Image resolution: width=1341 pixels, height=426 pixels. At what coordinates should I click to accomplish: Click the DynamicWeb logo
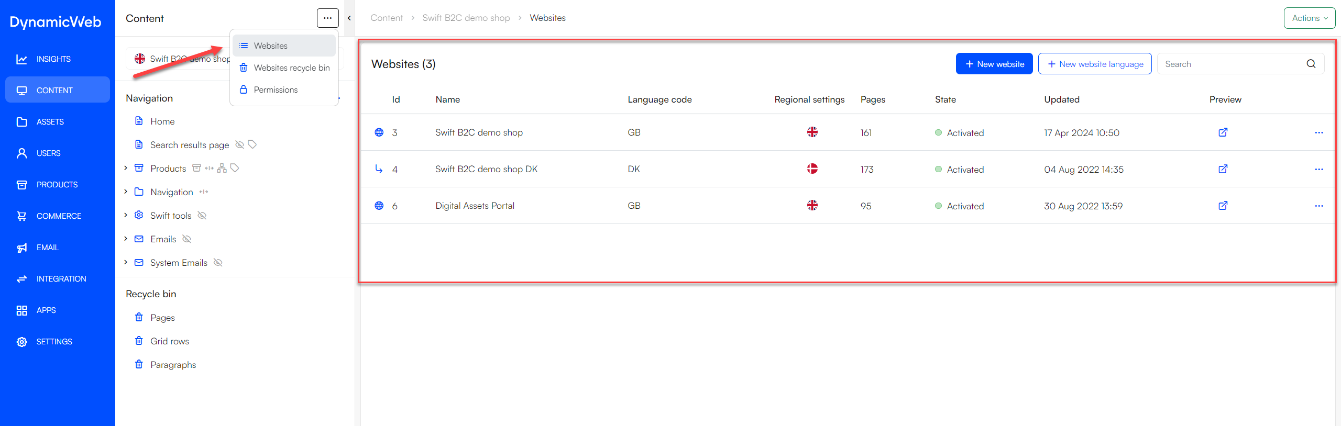56,22
